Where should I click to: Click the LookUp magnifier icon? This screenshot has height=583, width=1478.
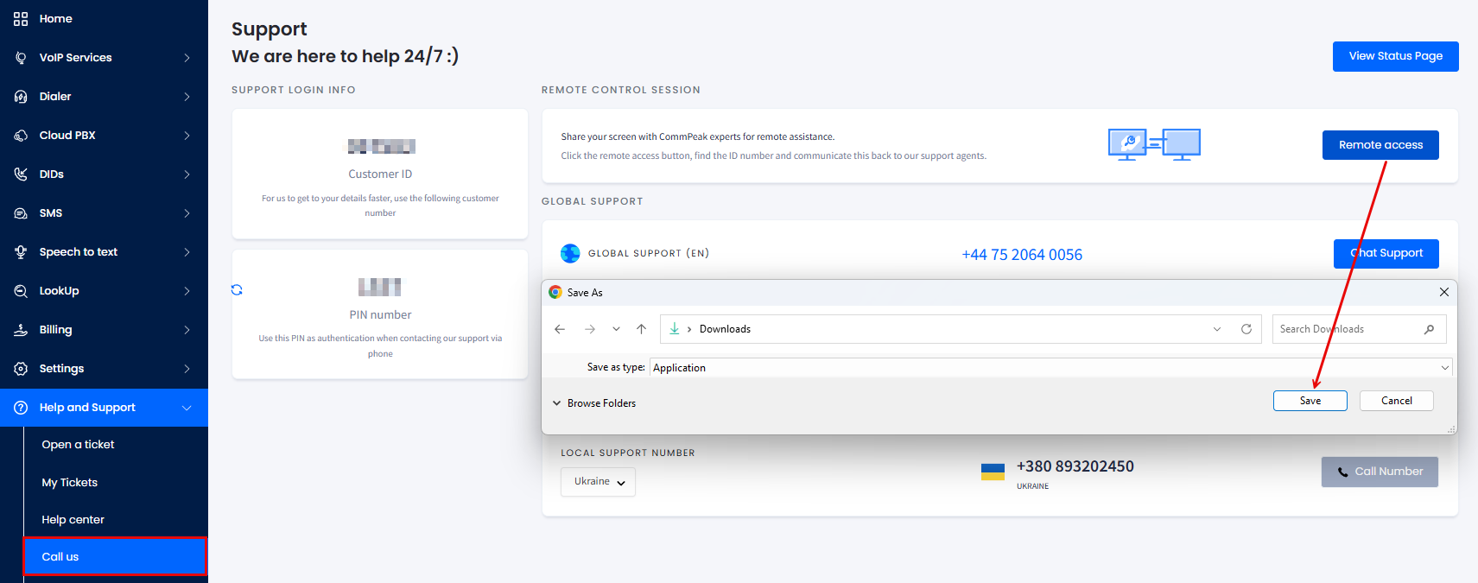(21, 291)
